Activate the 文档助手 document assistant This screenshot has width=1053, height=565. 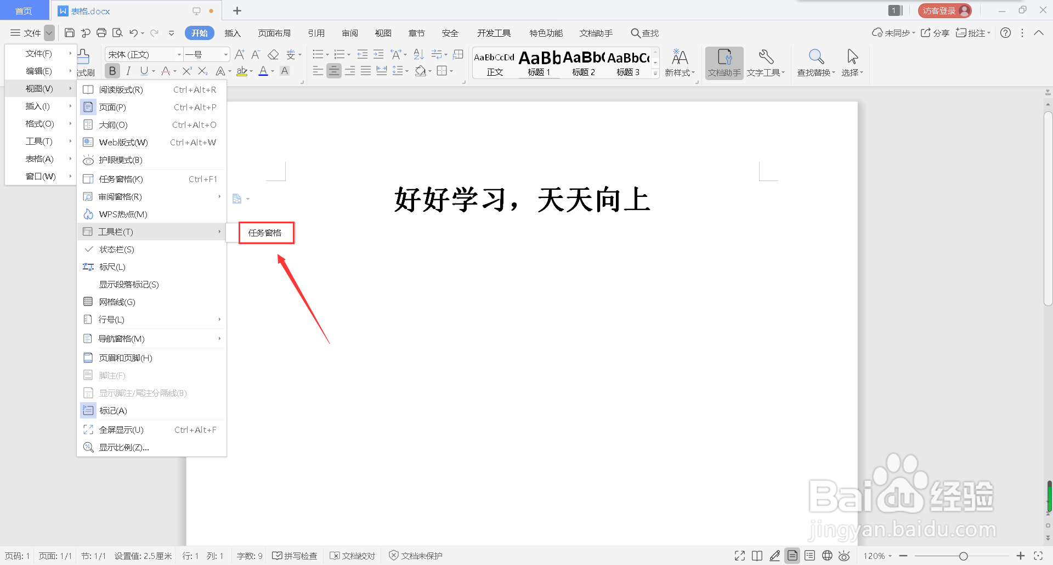tap(724, 61)
